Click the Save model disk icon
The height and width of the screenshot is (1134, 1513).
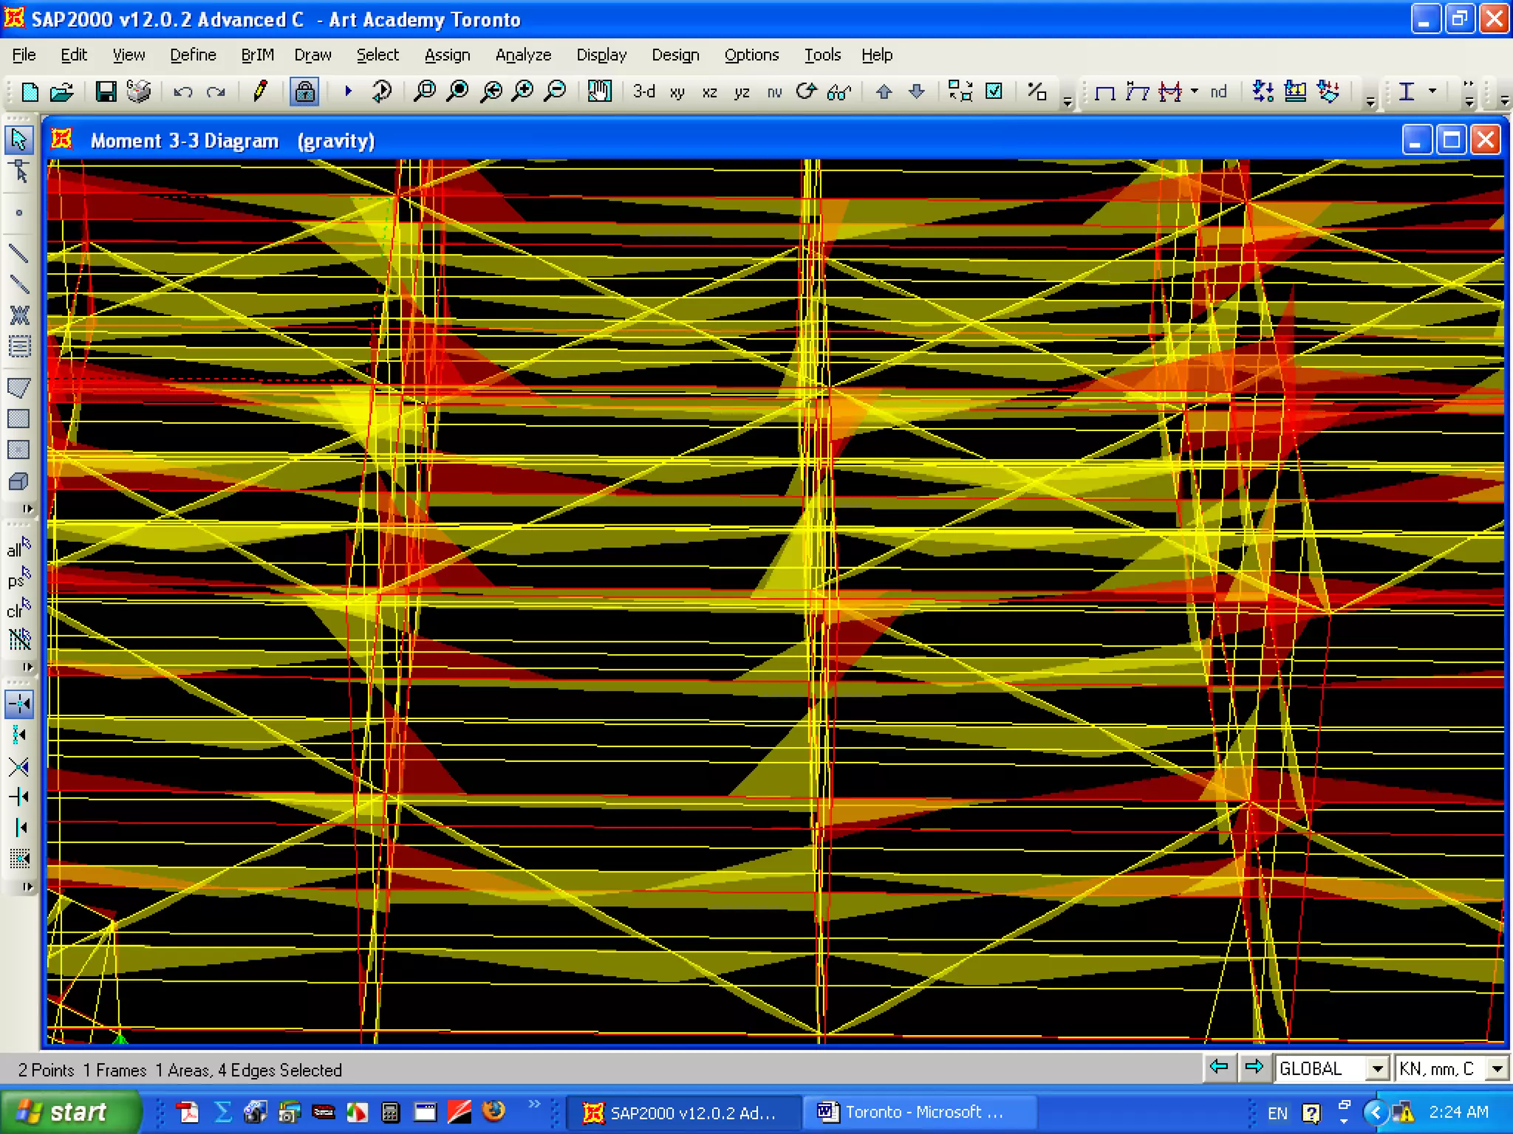tap(106, 92)
